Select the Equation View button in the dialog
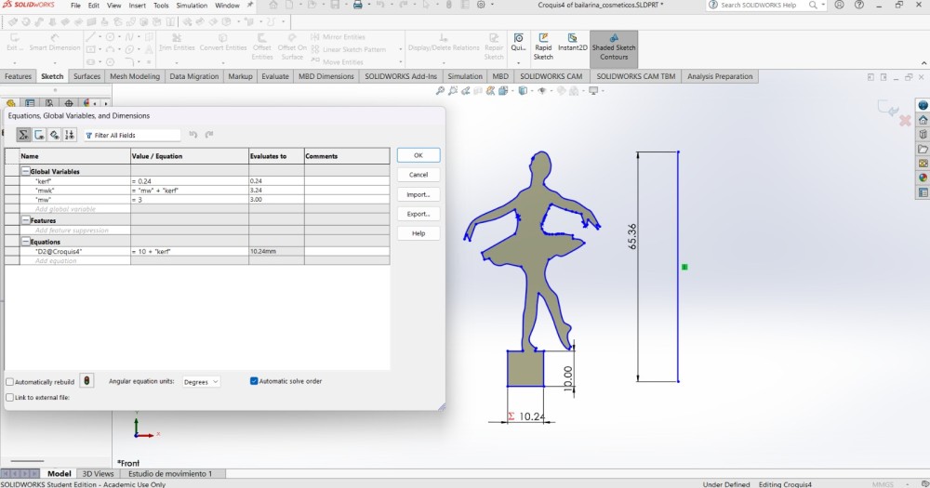Image resolution: width=930 pixels, height=488 pixels. click(x=23, y=135)
